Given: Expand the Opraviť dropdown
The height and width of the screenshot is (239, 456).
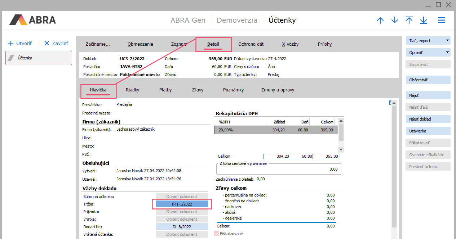Looking at the screenshot, I should pyautogui.click(x=447, y=53).
